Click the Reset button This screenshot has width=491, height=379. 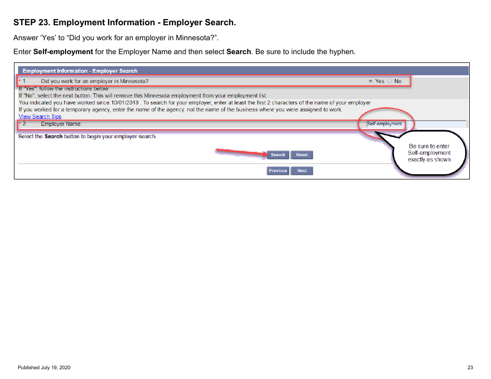301,155
